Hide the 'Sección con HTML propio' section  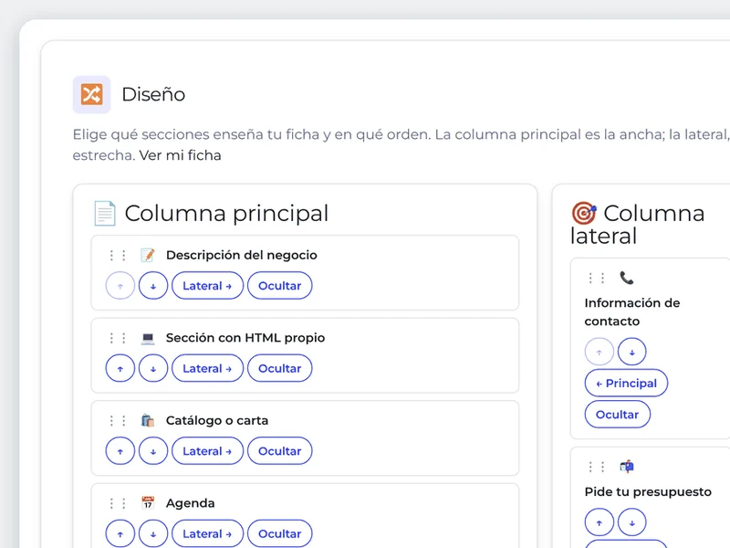click(280, 369)
